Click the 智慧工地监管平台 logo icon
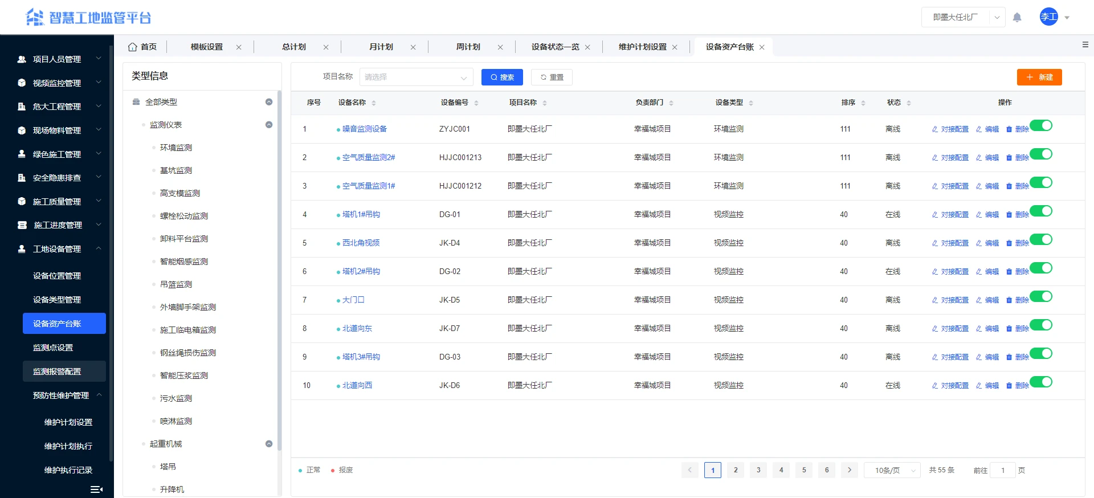 pyautogui.click(x=35, y=17)
